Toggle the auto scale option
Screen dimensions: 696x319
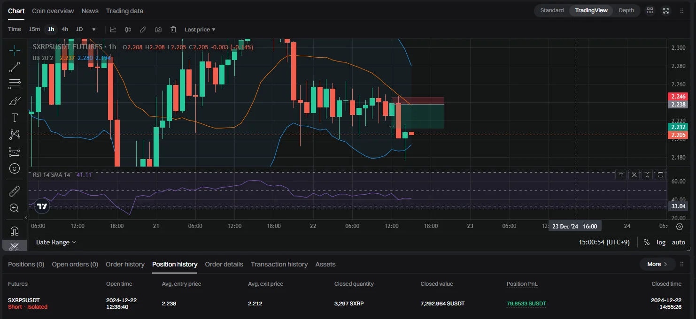coord(678,242)
